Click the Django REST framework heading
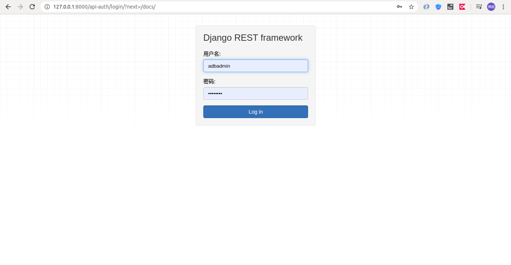 pyautogui.click(x=253, y=38)
